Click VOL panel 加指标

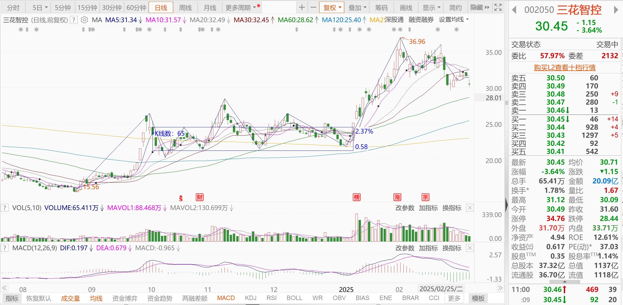click(x=428, y=208)
